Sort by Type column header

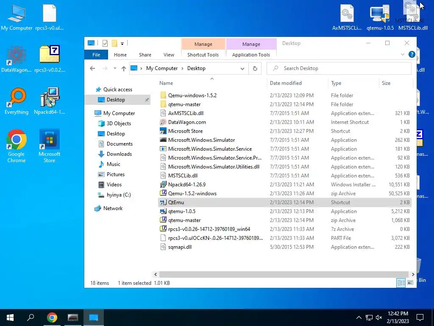(353, 83)
